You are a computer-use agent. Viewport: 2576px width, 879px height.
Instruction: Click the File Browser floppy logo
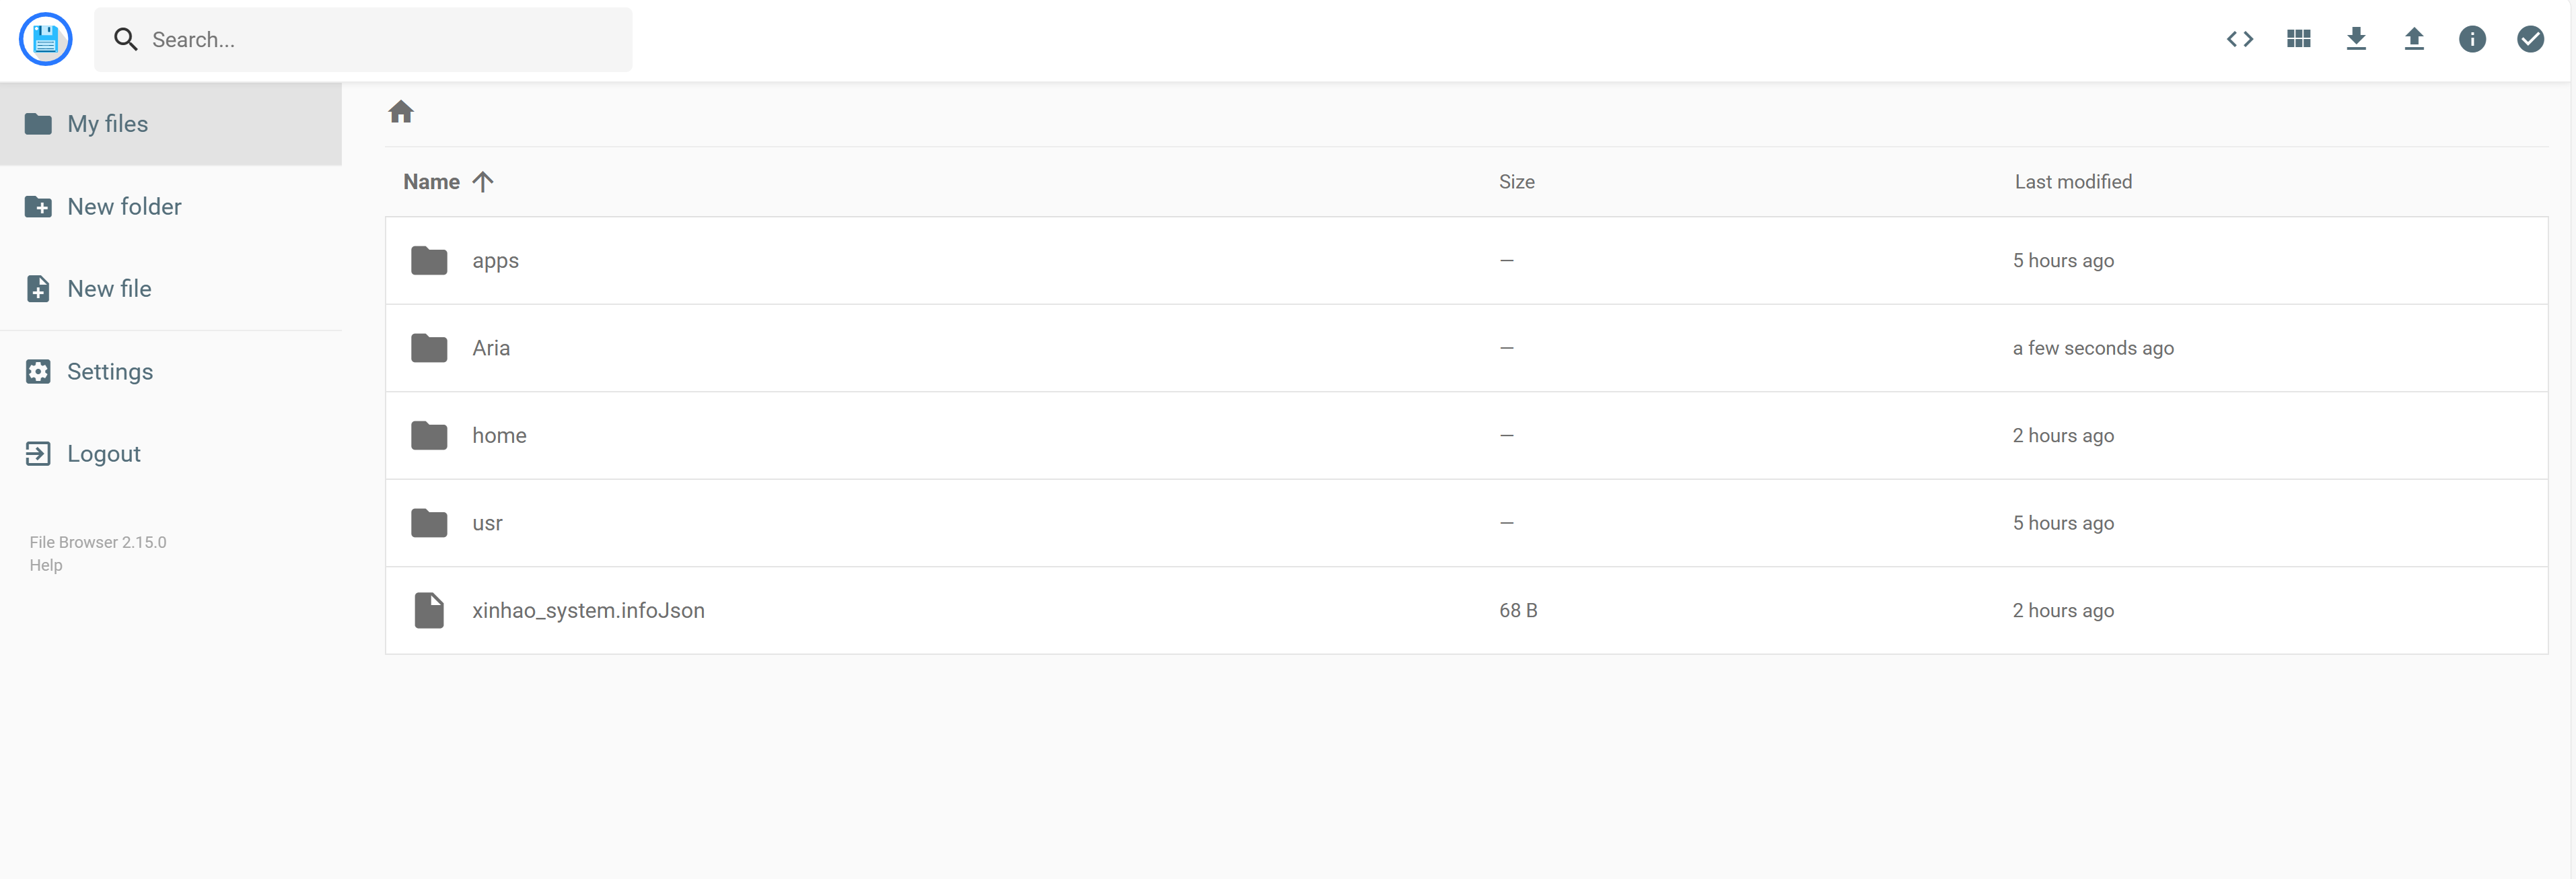coord(46,39)
